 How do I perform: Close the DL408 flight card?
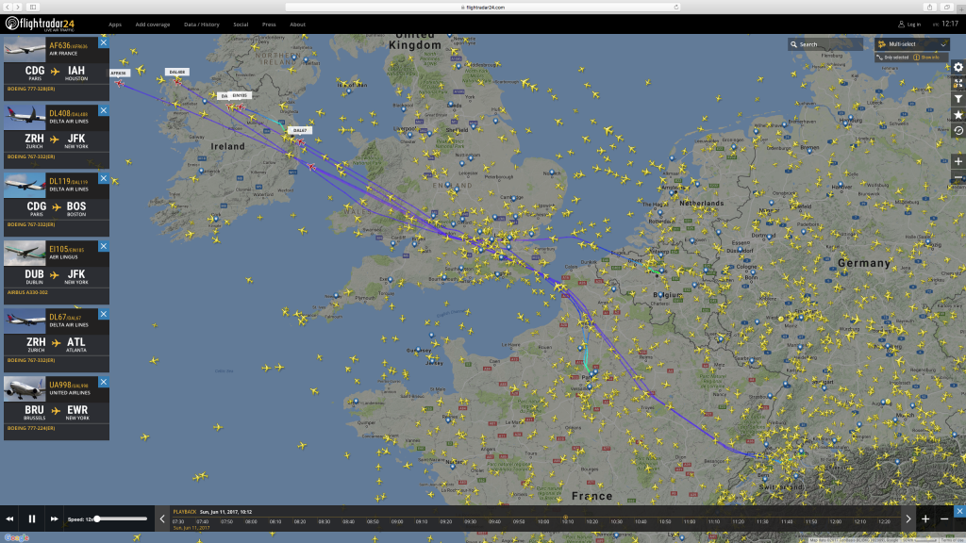104,110
